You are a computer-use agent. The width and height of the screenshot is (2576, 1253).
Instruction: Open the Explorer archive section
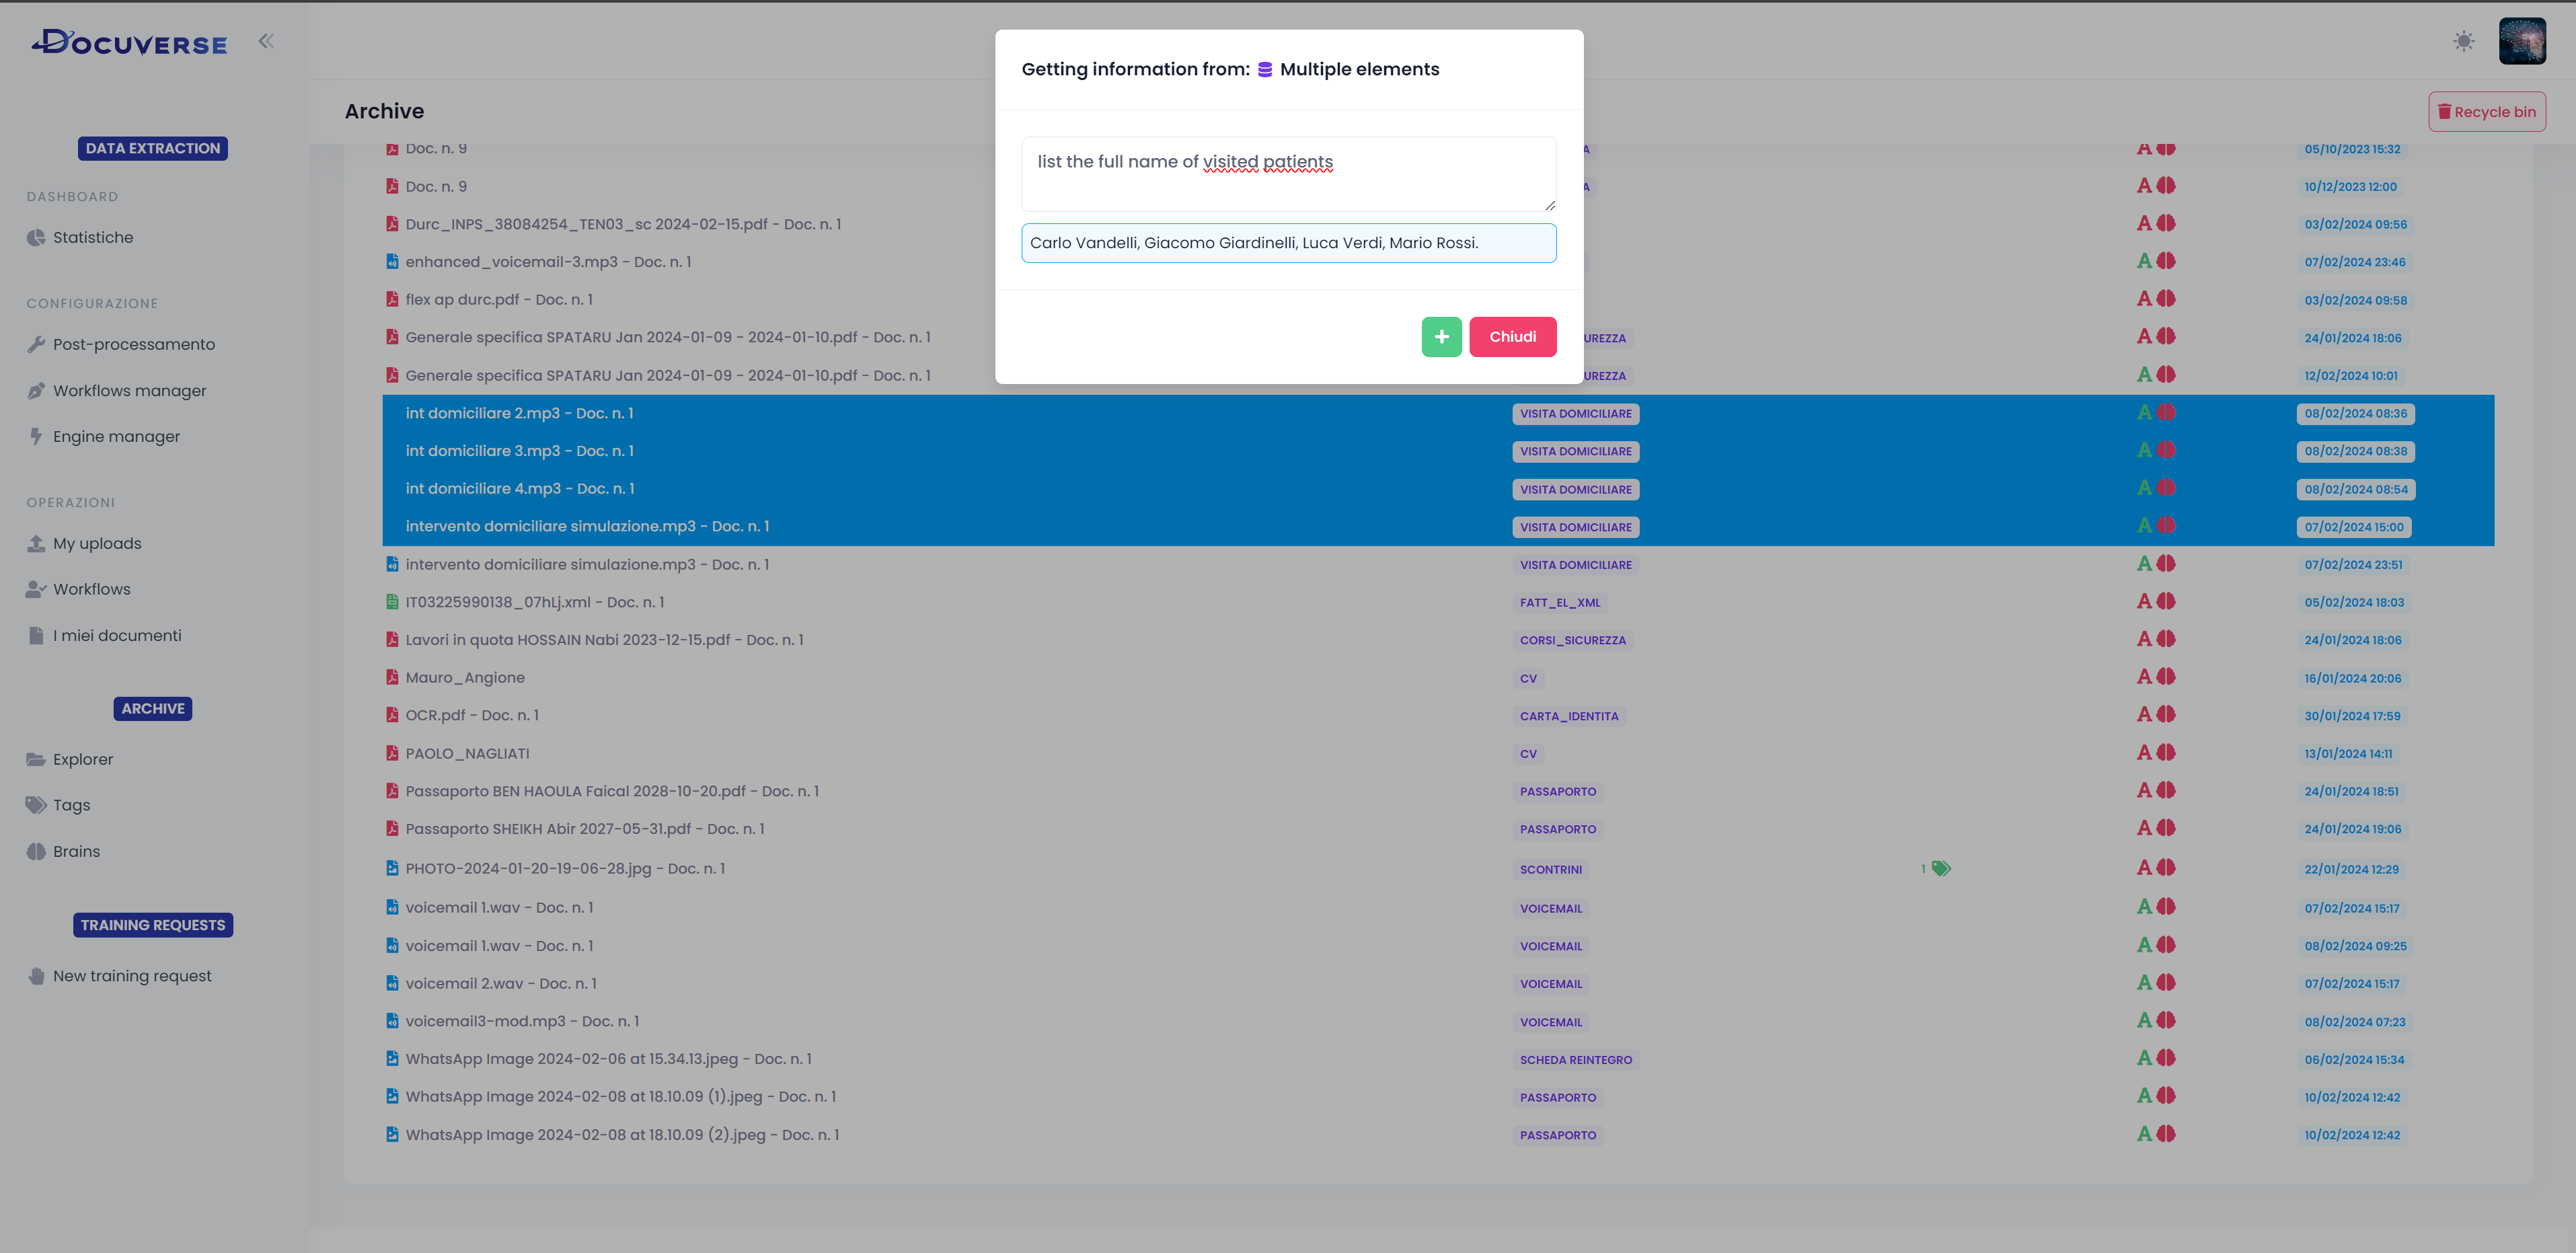(83, 760)
